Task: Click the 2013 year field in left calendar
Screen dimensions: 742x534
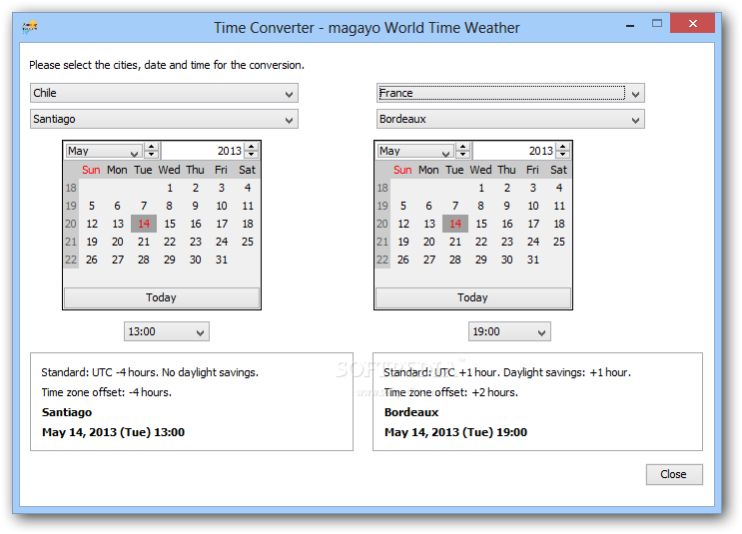Action: (x=204, y=151)
